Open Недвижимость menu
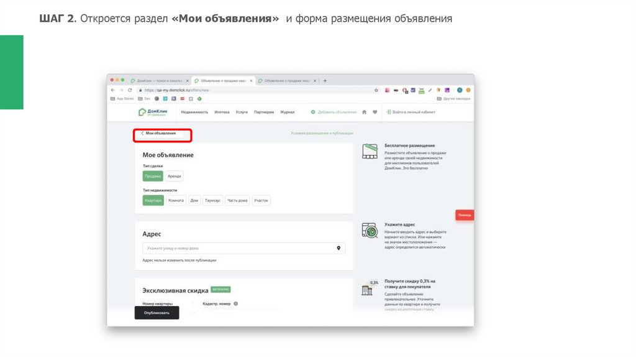The height and width of the screenshot is (357, 636). (x=194, y=112)
